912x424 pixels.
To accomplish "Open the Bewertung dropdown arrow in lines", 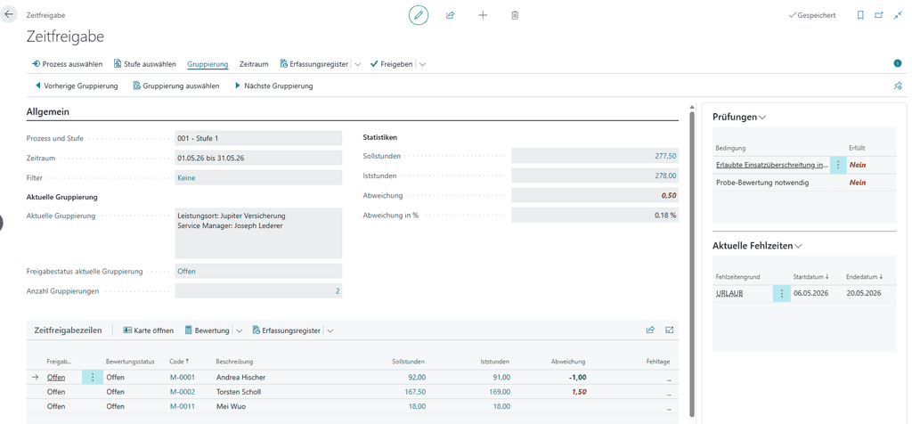I will coord(239,330).
